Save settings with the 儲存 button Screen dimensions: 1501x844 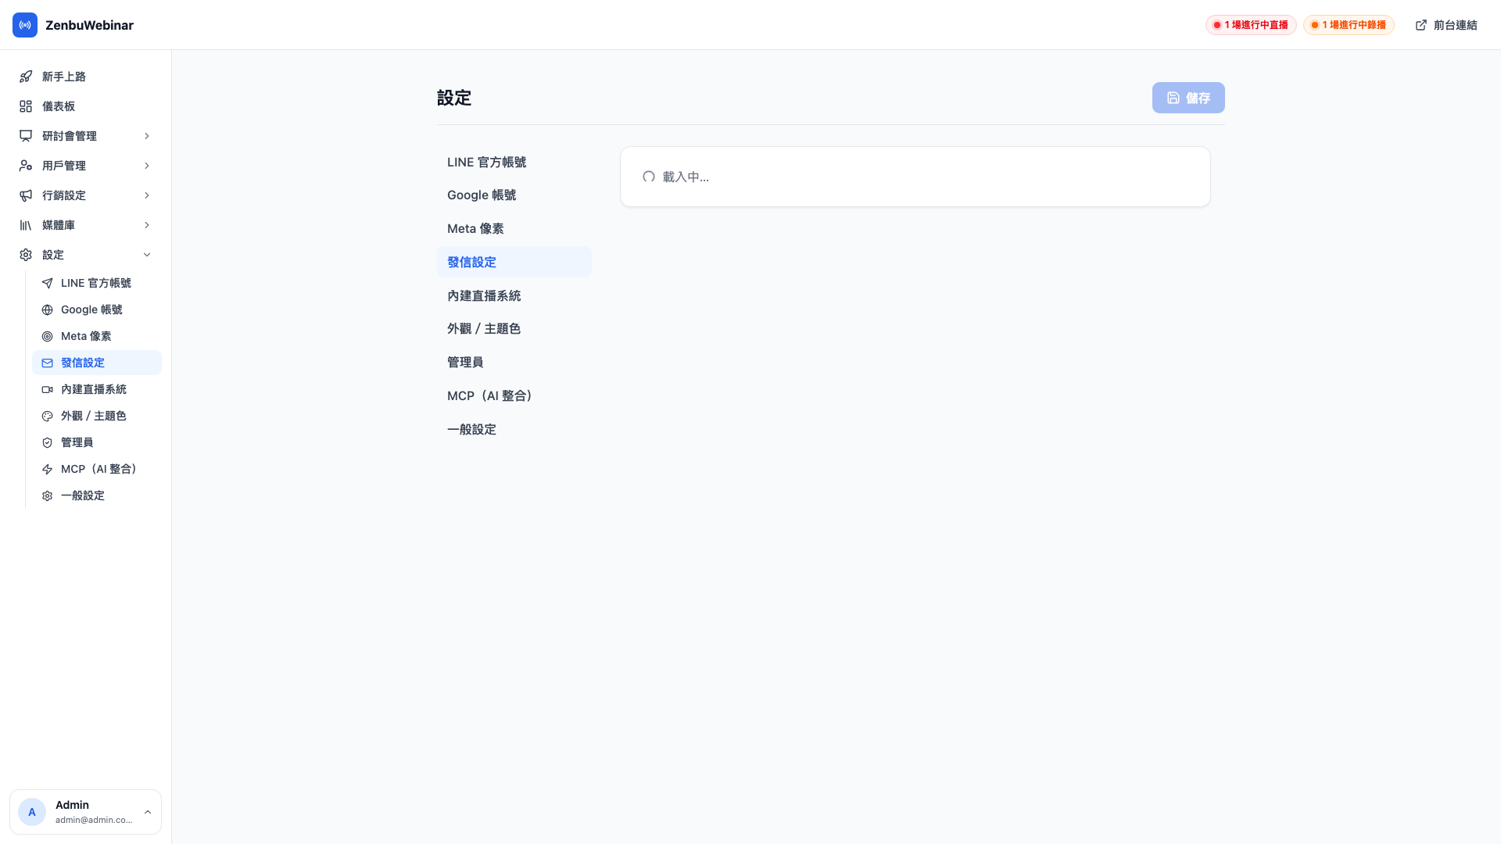point(1188,98)
